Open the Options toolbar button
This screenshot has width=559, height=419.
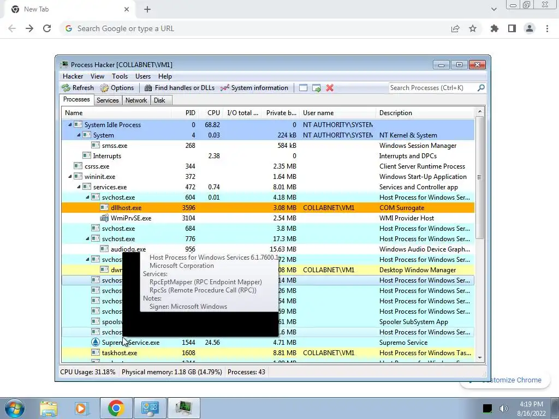117,88
